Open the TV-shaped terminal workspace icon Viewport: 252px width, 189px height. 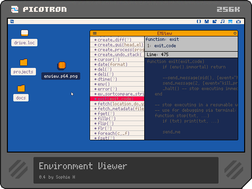pos(238,22)
